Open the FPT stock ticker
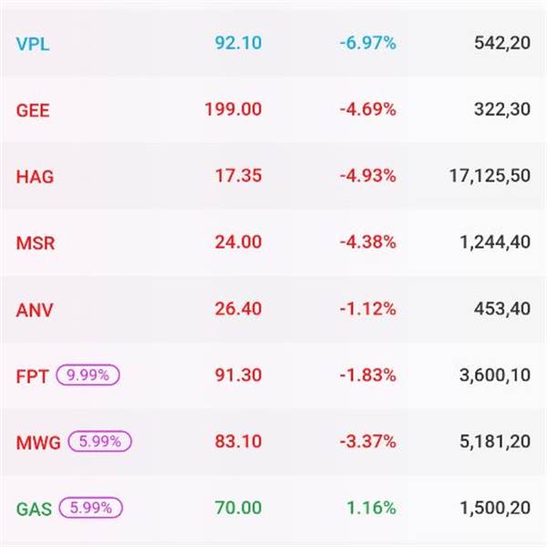Image resolution: width=547 pixels, height=547 pixels. [x=33, y=376]
